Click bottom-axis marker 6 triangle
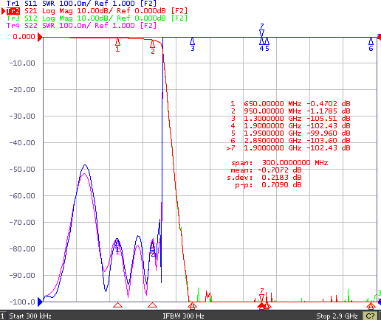Image resolution: width=381 pixels, height=320 pixels. click(x=371, y=305)
